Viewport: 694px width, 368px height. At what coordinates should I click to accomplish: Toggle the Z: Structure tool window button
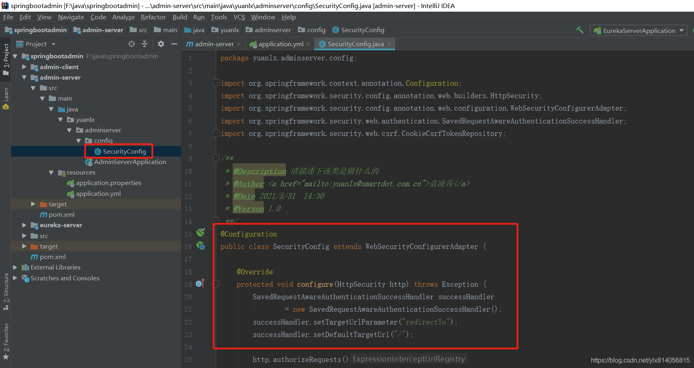click(x=6, y=291)
